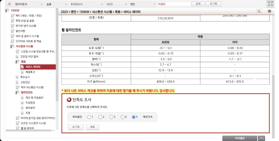Click the 휠 얼라인먼트 heading
This screenshot has height=141, width=279.
71,30
